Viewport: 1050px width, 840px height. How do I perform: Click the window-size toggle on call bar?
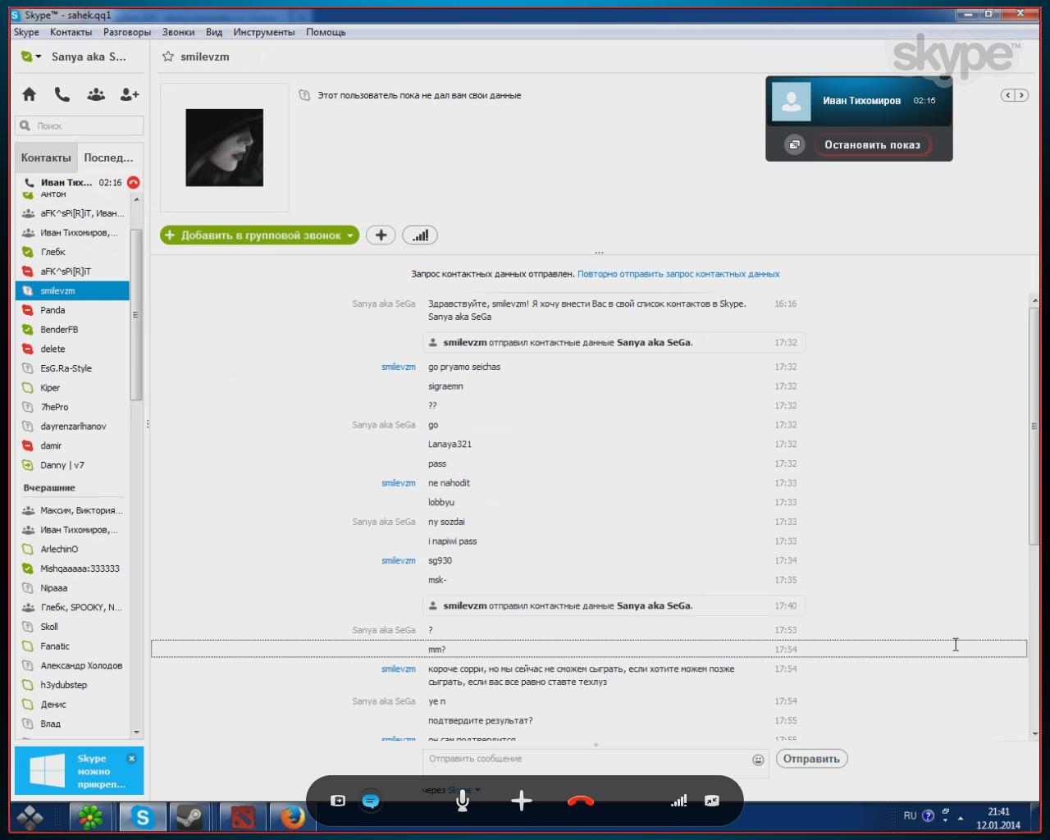point(712,801)
